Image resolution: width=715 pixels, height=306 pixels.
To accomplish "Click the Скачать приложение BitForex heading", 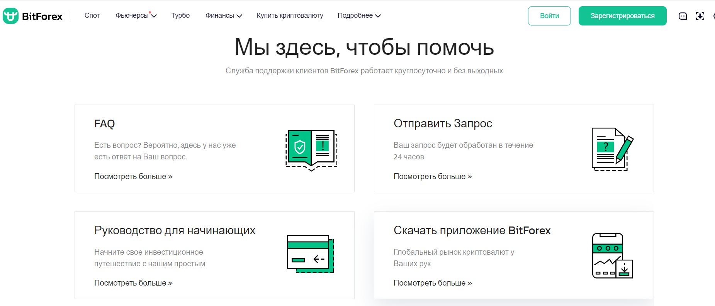I will pyautogui.click(x=472, y=230).
